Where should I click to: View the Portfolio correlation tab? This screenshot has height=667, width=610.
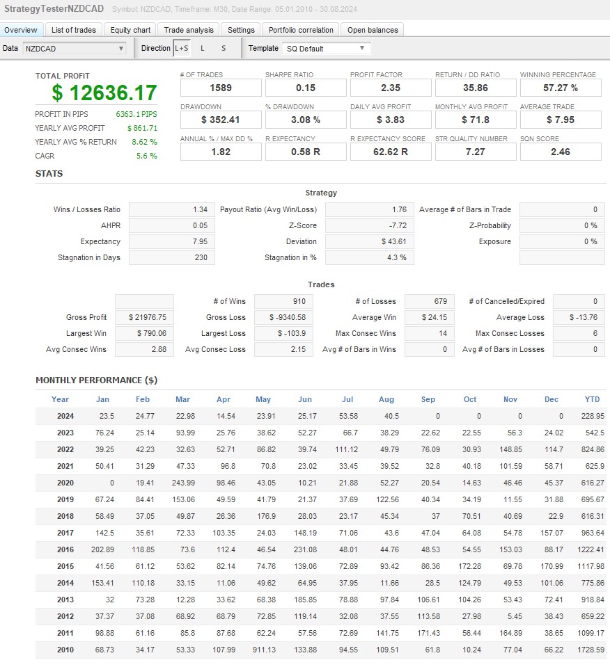[302, 30]
